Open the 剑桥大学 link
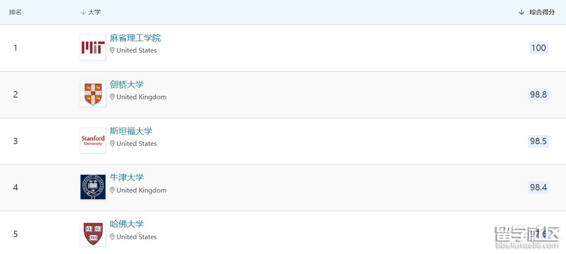566x254 pixels. (127, 85)
